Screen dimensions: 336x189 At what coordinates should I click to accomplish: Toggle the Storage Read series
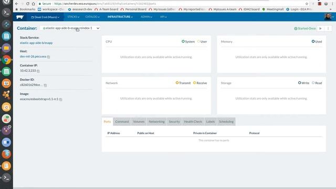coord(317,83)
